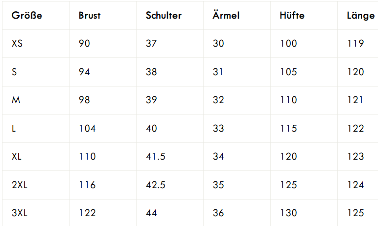Click the Brust value 104

(x=87, y=128)
